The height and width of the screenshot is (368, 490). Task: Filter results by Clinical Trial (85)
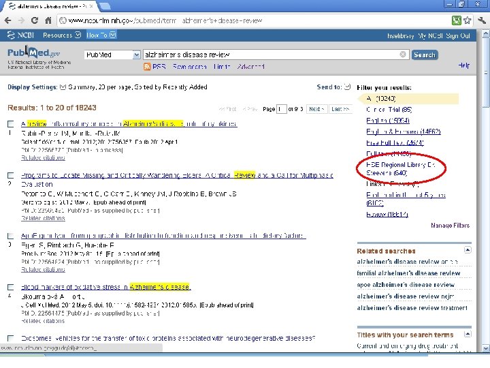click(389, 110)
